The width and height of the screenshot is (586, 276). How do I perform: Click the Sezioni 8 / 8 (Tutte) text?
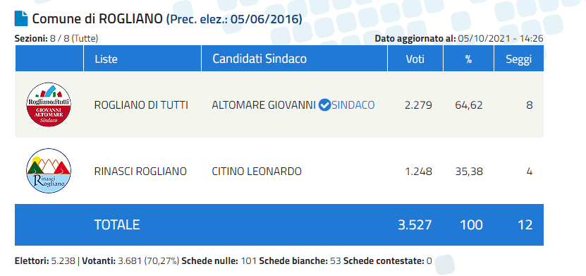(x=56, y=39)
